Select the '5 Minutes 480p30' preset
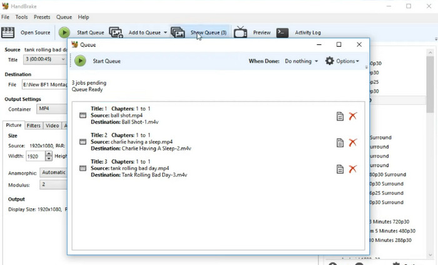This screenshot has height=265, width=438. point(392,231)
